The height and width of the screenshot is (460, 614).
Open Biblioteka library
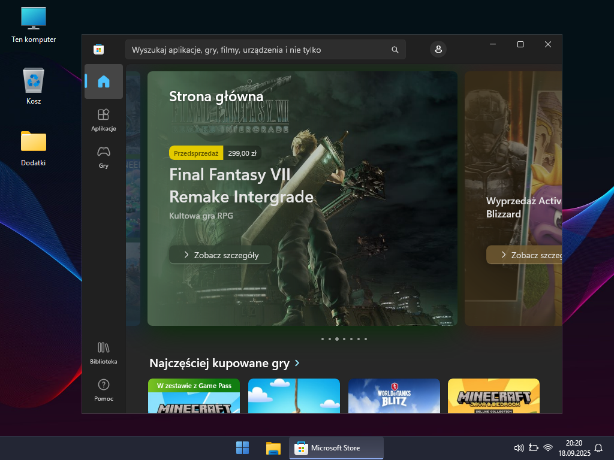pos(104,352)
